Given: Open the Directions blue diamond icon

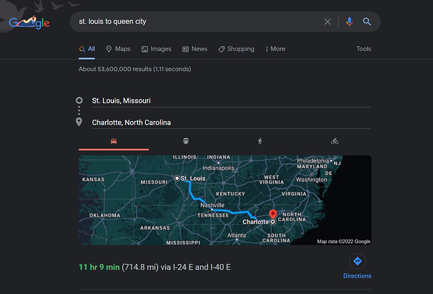Looking at the screenshot, I should (357, 261).
